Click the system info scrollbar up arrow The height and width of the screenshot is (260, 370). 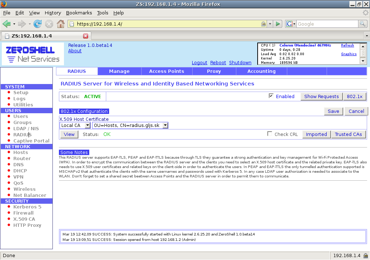[363, 47]
